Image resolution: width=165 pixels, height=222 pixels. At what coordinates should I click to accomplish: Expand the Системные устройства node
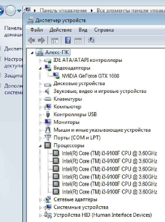pyautogui.click(x=40, y=208)
